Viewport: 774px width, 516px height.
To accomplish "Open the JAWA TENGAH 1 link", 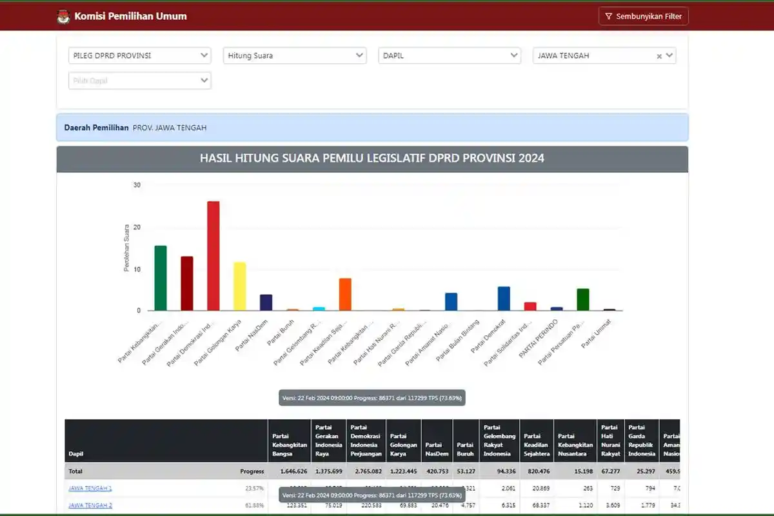I will (x=90, y=488).
